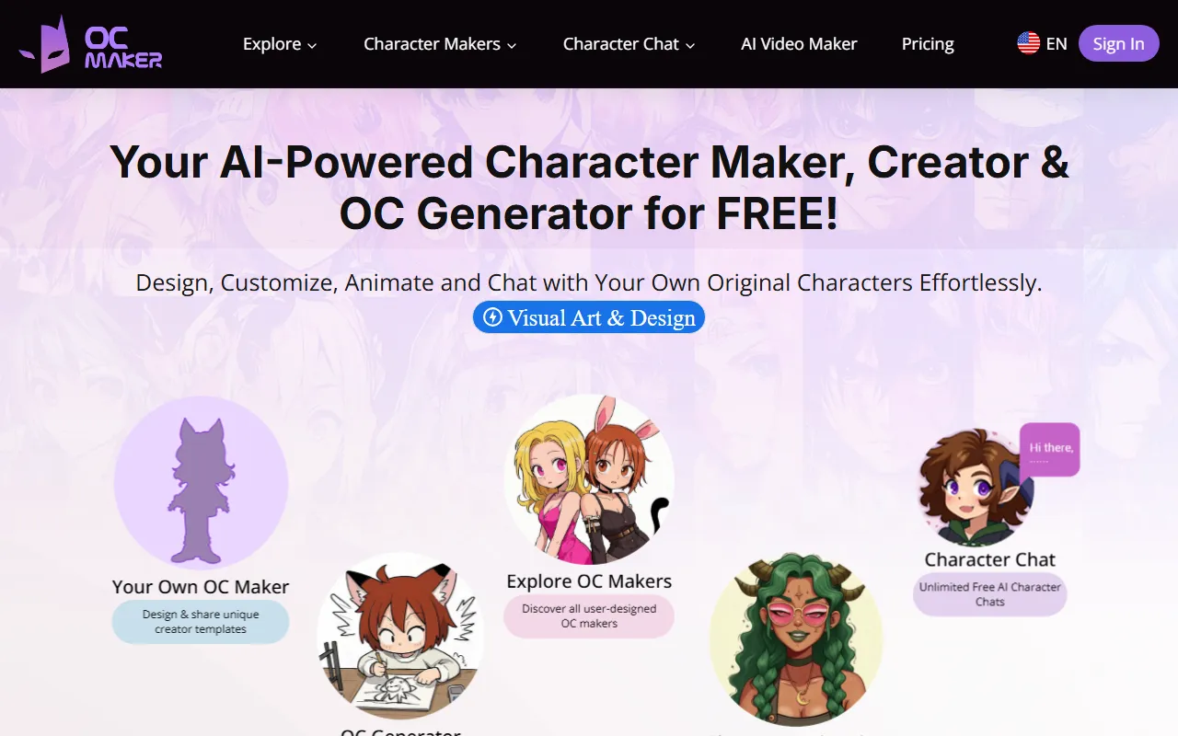
Task: Open the Your Own OC Maker link
Action: (x=201, y=587)
